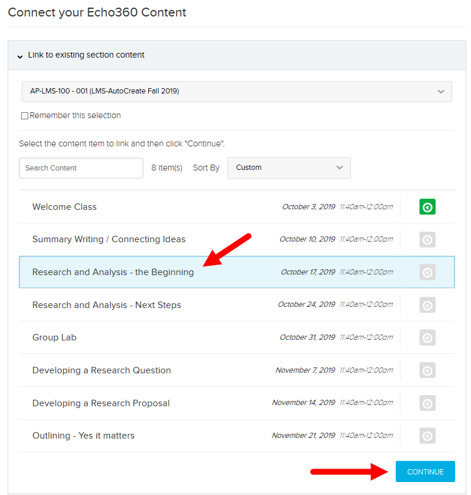Click the media icon in Group Lab row
This screenshot has height=495, width=471.
coord(427,338)
